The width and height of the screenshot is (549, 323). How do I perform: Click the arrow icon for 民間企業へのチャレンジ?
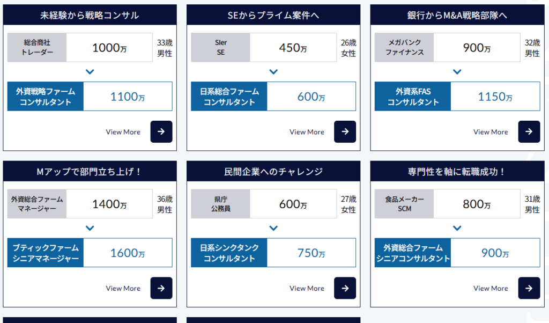coord(345,288)
